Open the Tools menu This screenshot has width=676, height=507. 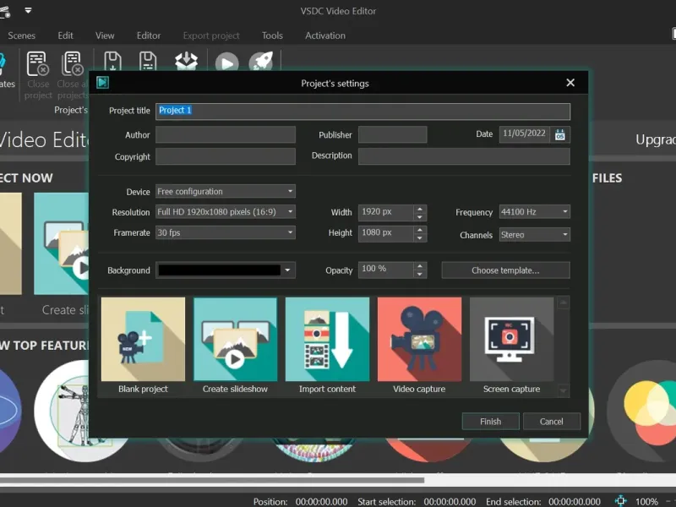pos(272,35)
